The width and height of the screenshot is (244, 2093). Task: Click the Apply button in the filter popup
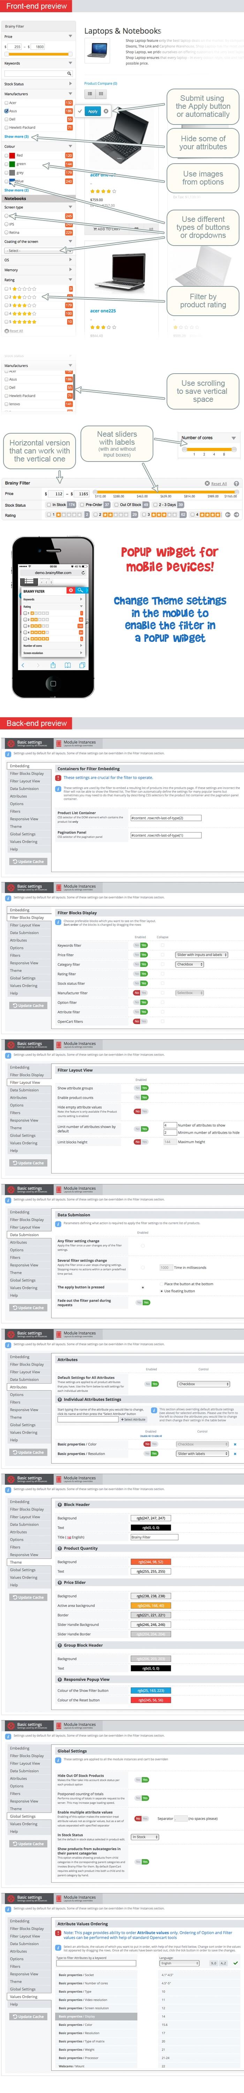click(92, 111)
